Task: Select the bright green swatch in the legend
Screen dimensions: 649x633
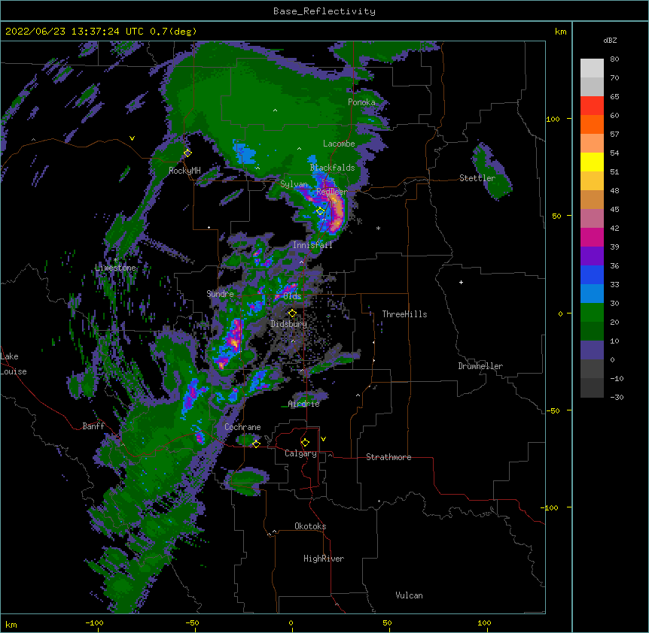Action: pyautogui.click(x=592, y=313)
